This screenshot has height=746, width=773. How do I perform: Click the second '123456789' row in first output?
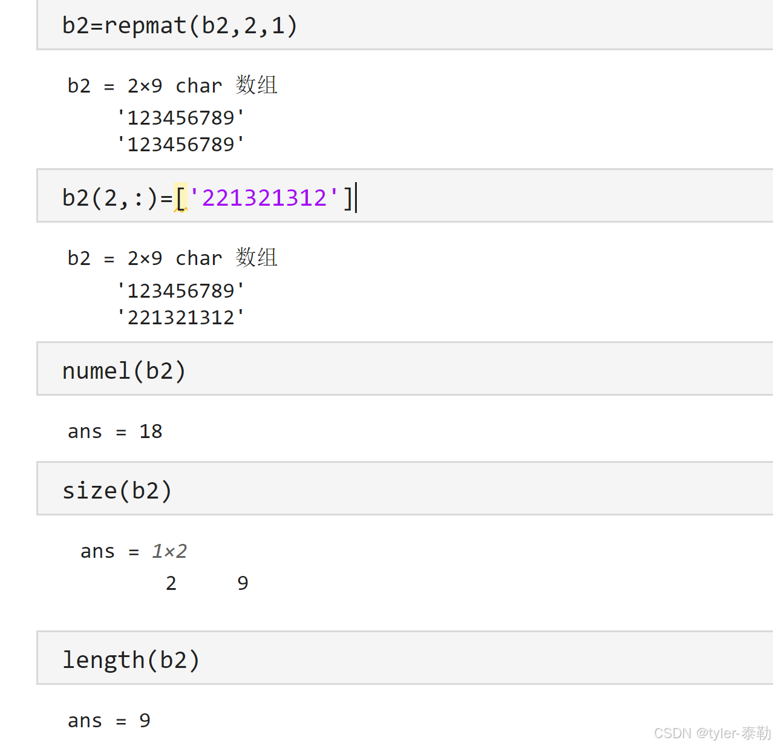pos(181,145)
